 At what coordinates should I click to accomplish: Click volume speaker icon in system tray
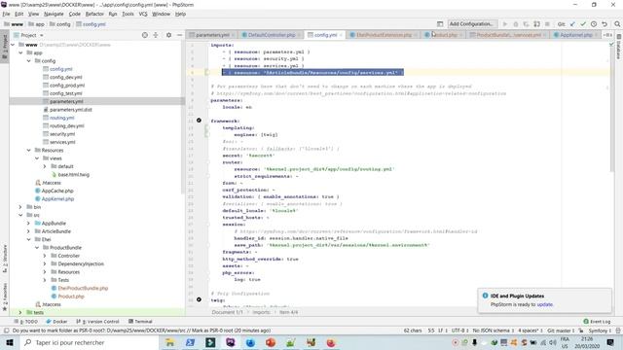[553, 342]
